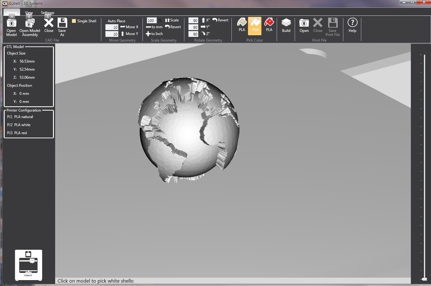This screenshot has width=431, height=286.
Task: Switch to the View tab
Action: (x=29, y=12)
